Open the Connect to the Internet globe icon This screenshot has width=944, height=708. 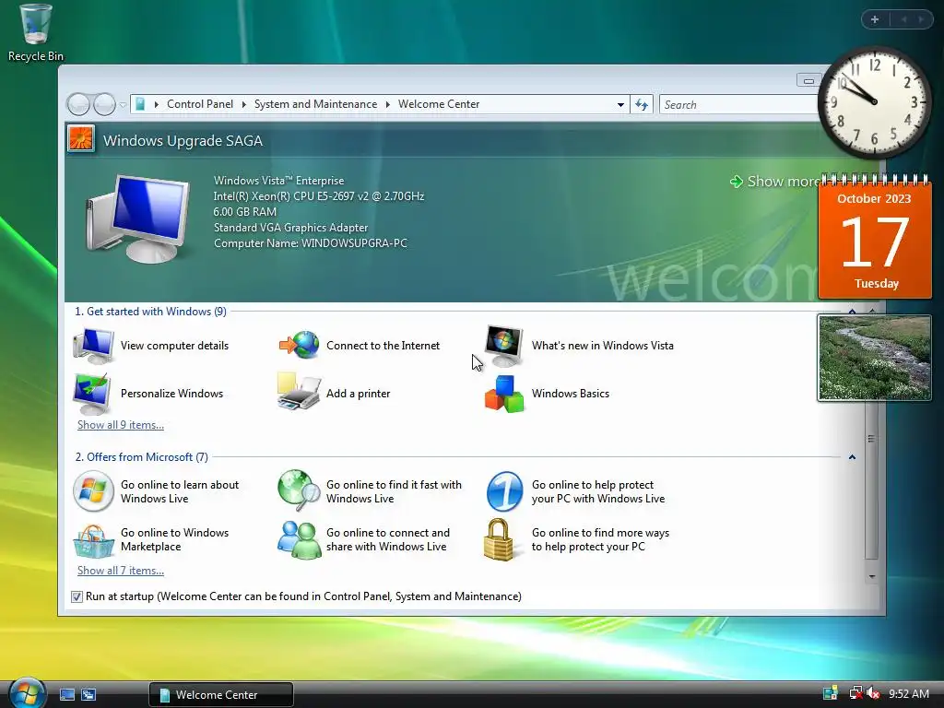[x=299, y=346]
